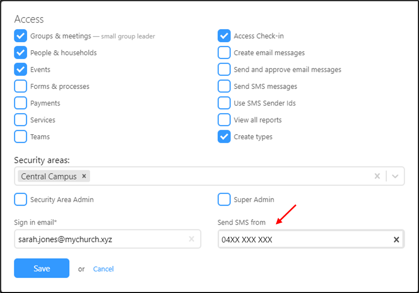The width and height of the screenshot is (419, 293).
Task: Enable View all reports
Action: [x=224, y=120]
